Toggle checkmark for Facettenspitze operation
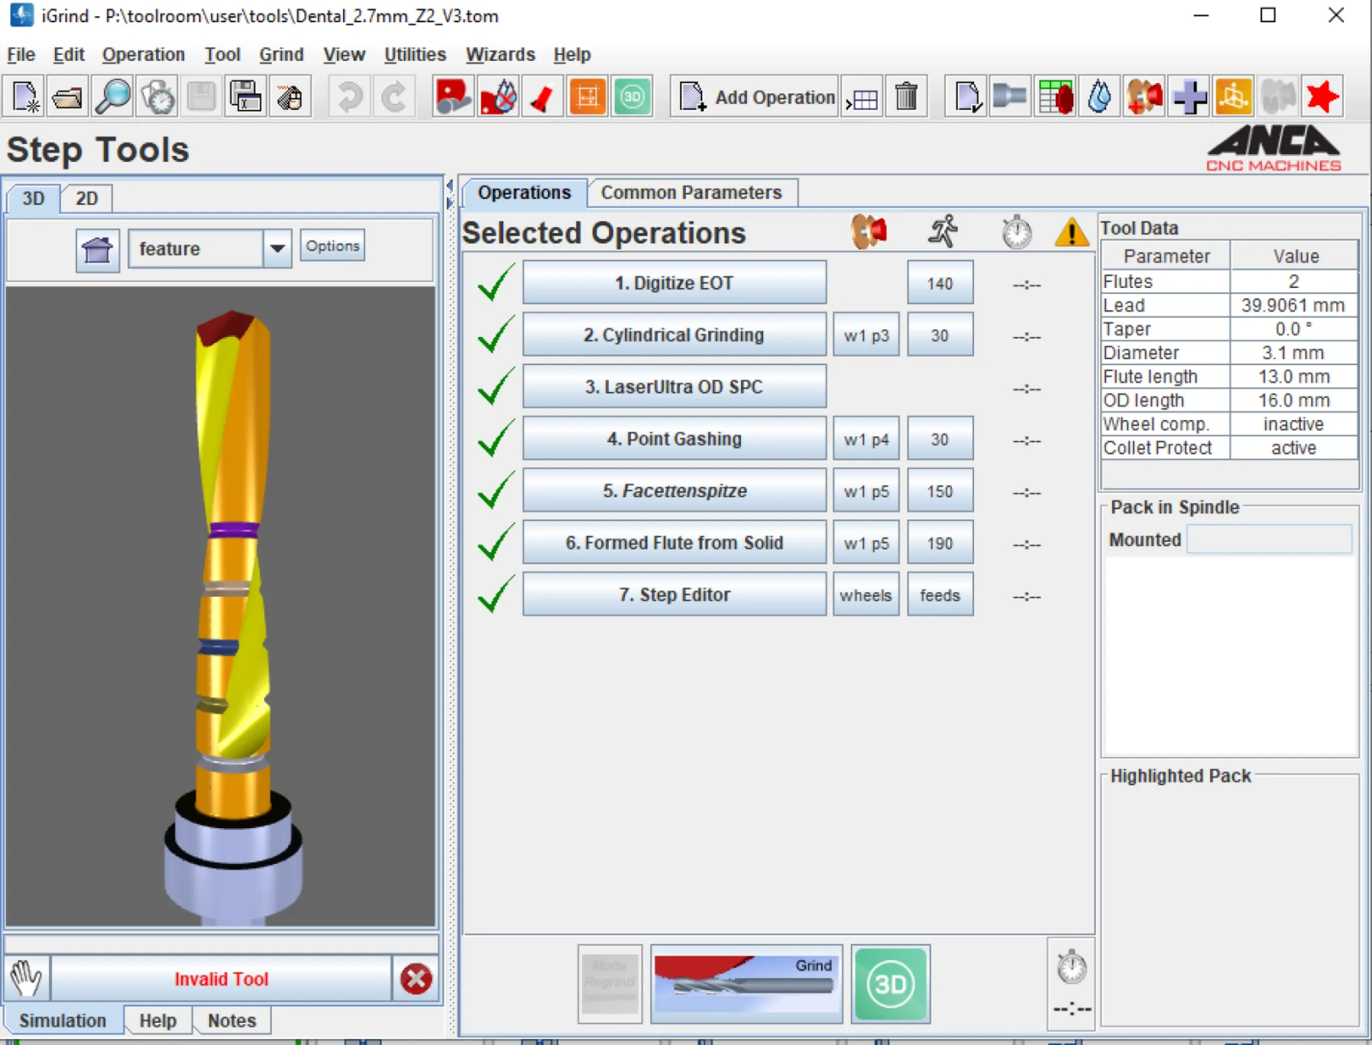The height and width of the screenshot is (1045, 1372). point(496,490)
